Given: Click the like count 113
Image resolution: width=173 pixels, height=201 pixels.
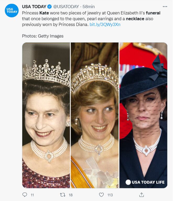Looking at the screenshot, I should tap(110, 195).
